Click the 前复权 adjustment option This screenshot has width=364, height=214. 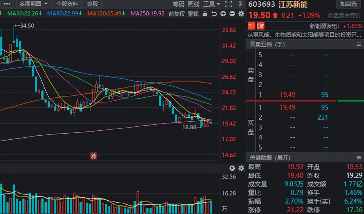click(177, 14)
